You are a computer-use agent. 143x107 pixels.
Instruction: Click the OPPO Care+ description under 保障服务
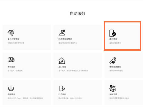coord(25,98)
